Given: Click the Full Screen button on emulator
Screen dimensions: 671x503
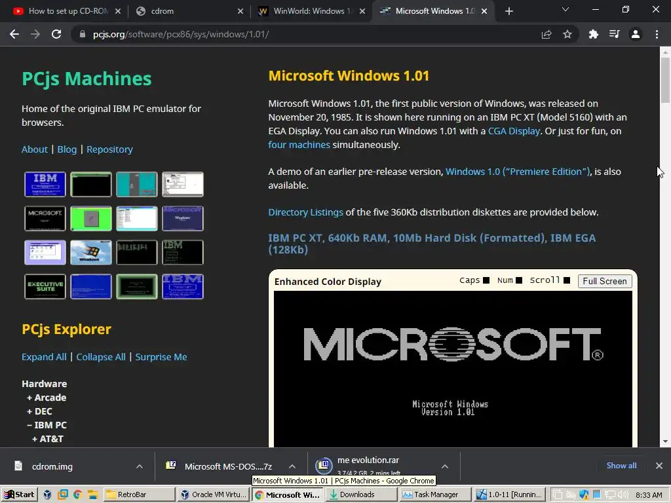Looking at the screenshot, I should pos(605,281).
